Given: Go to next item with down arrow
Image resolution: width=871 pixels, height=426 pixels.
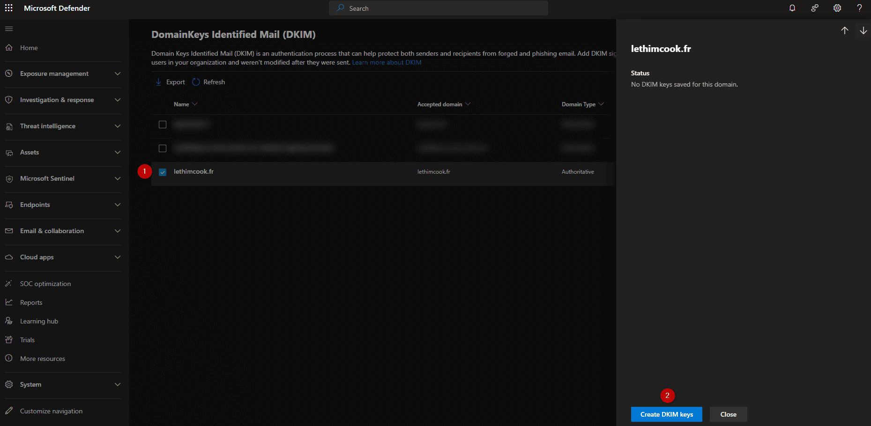Looking at the screenshot, I should tap(864, 30).
